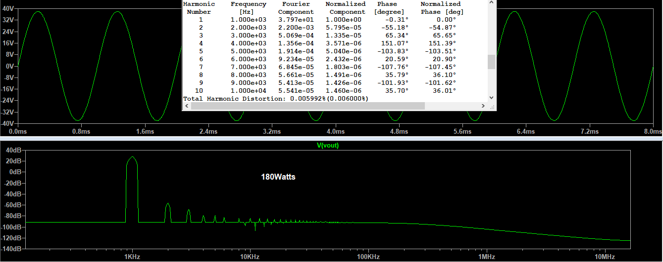Click the Fourier component 5.069e-04
This screenshot has height=262, width=663.
click(296, 36)
